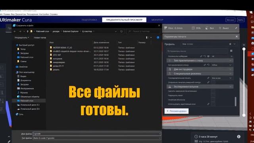
Task: Create a folder with Новая папка
Action: pyautogui.click(x=40, y=37)
